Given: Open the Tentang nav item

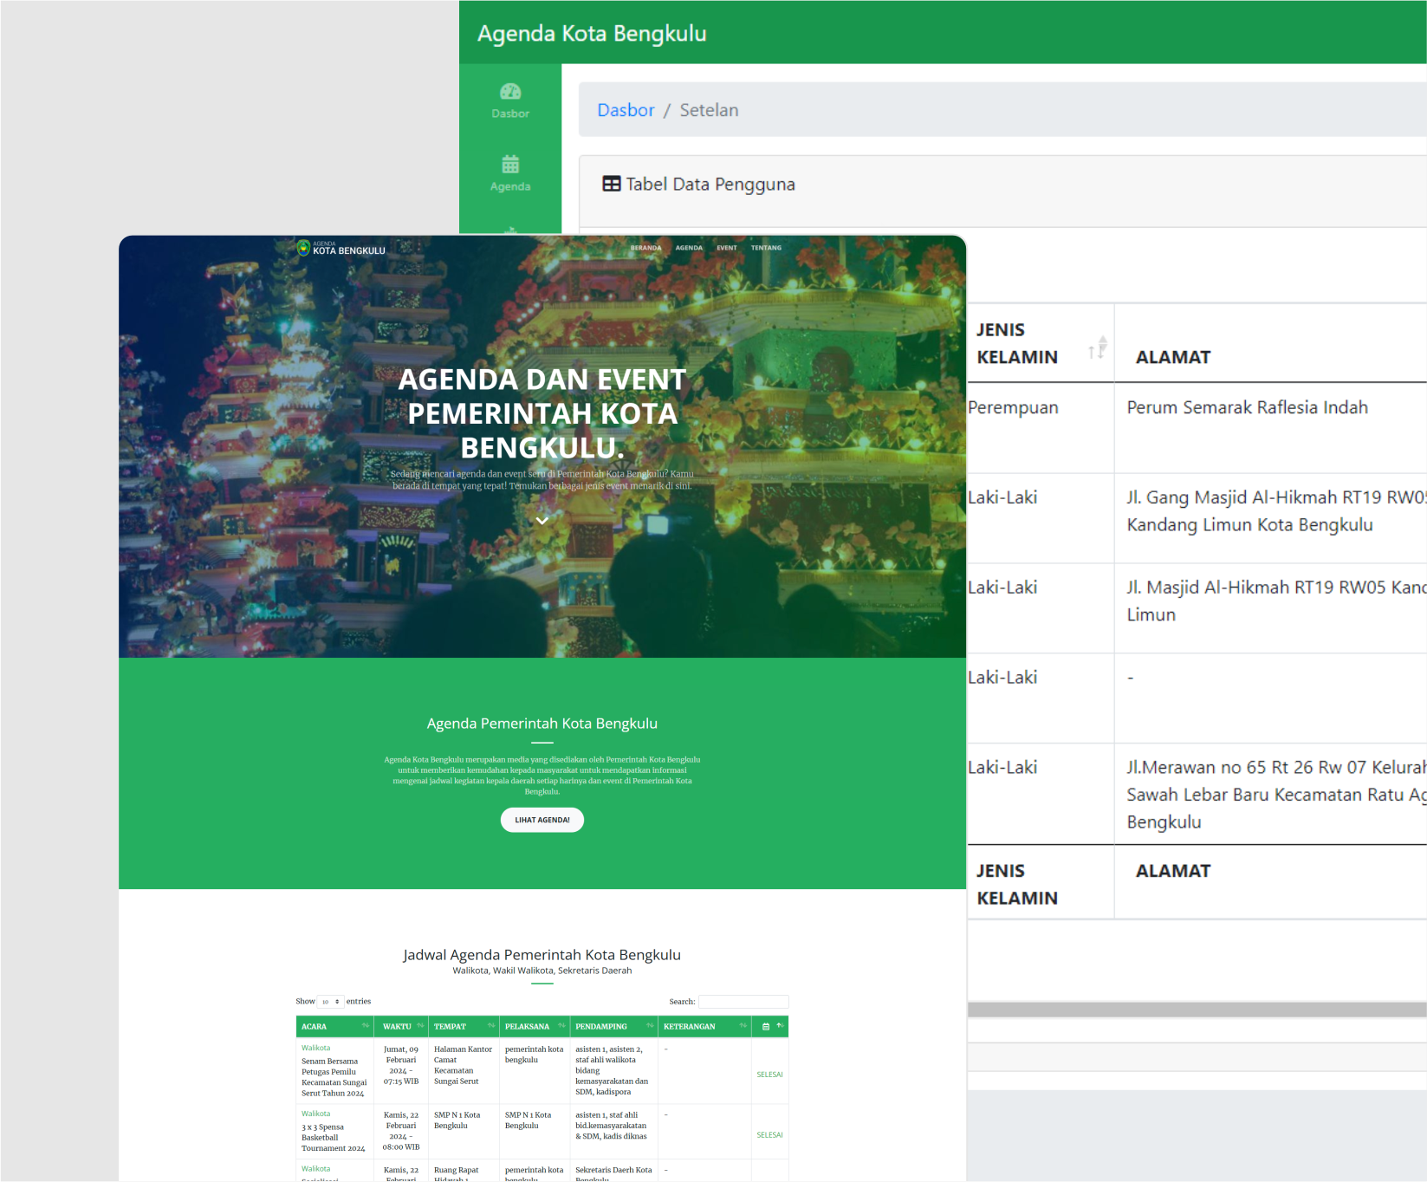Looking at the screenshot, I should click(766, 248).
